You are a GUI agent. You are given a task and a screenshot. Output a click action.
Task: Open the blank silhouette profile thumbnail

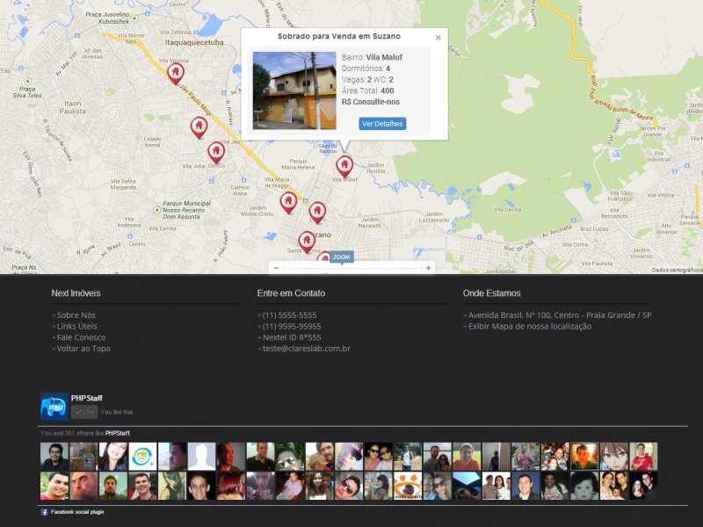coord(201,457)
